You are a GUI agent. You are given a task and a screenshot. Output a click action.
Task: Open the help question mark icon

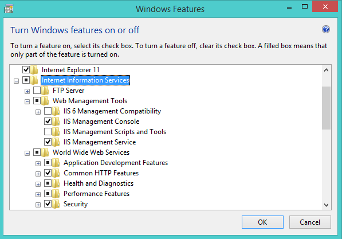point(326,29)
